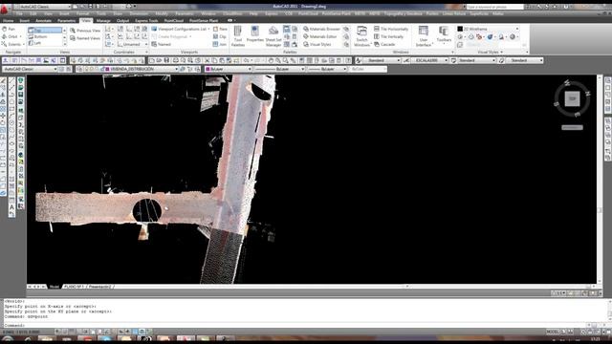Select the Bottom view in views list
This screenshot has height=344, width=612.
pyautogui.click(x=44, y=36)
